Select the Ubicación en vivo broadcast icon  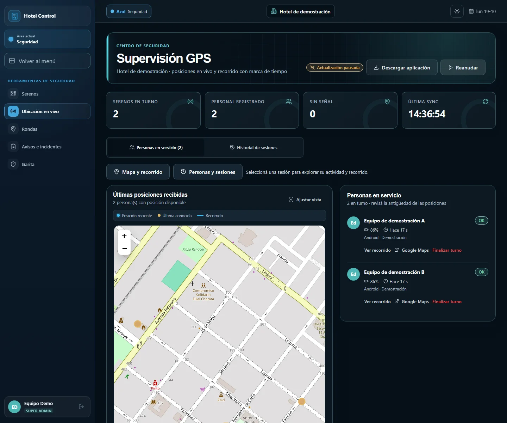(13, 111)
